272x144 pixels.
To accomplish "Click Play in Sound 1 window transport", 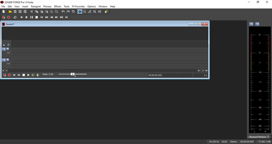I will [x=28, y=75].
